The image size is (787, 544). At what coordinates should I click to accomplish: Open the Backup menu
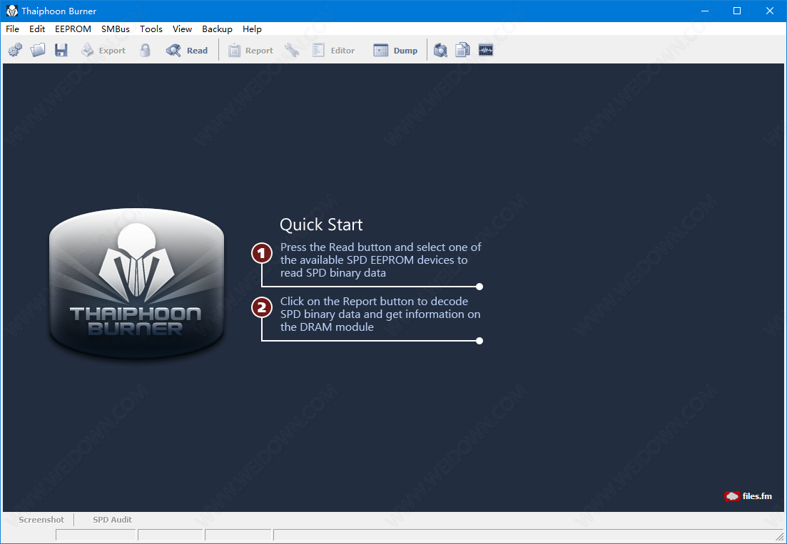(x=218, y=29)
